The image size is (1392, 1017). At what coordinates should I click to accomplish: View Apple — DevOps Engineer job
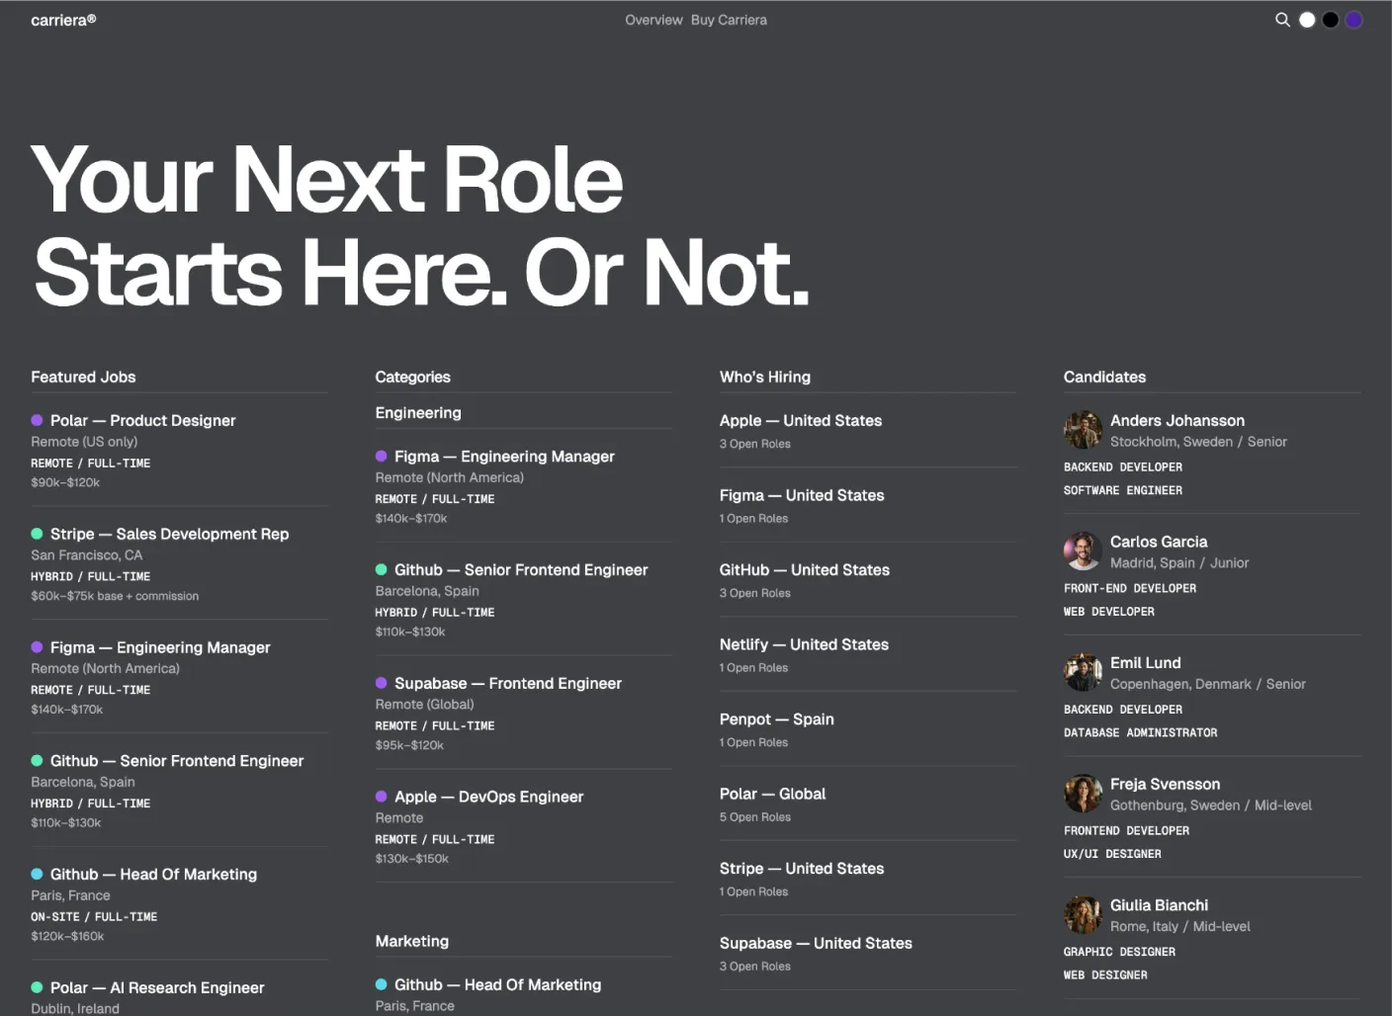[x=488, y=797]
